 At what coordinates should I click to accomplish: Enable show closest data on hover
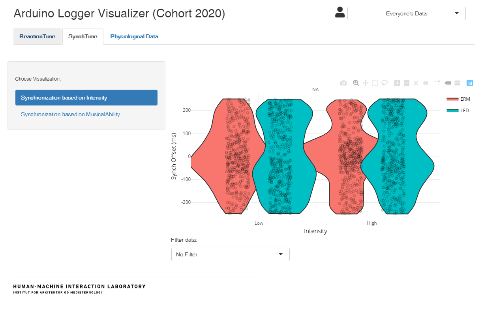pyautogui.click(x=447, y=83)
